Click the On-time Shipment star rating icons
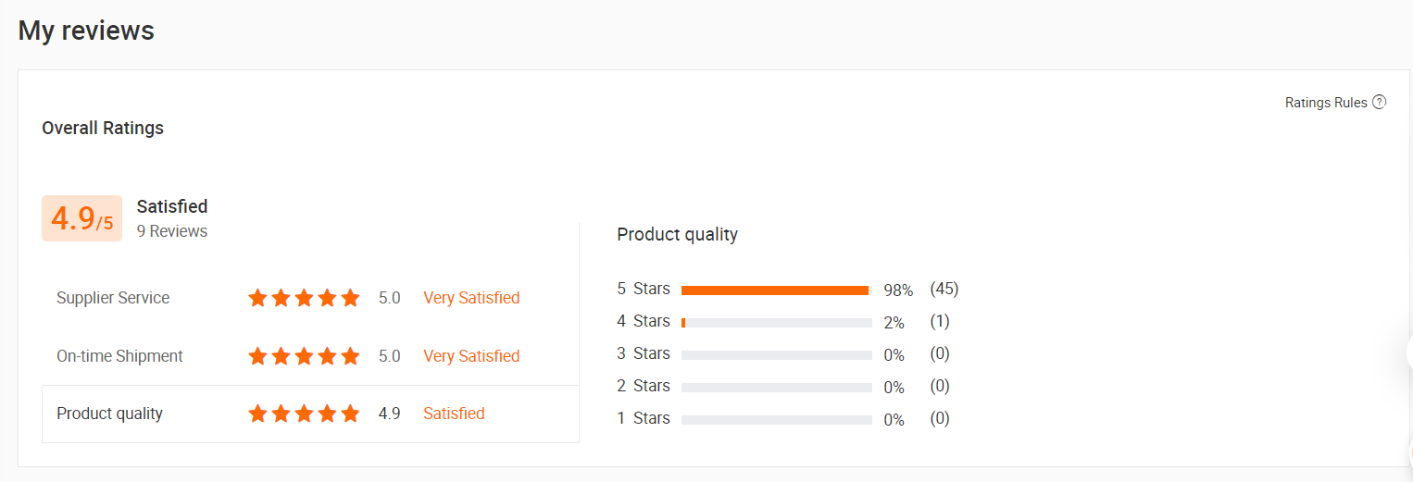The height and width of the screenshot is (482, 1413). (304, 356)
